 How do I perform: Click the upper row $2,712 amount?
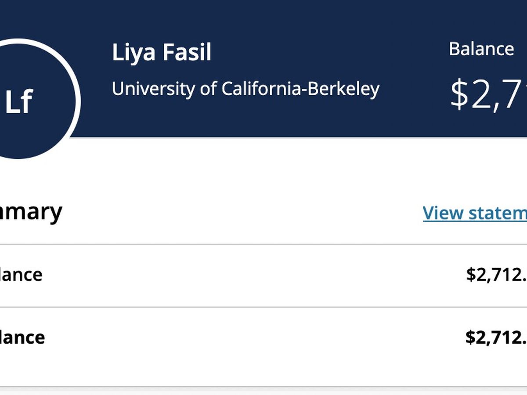click(x=496, y=275)
